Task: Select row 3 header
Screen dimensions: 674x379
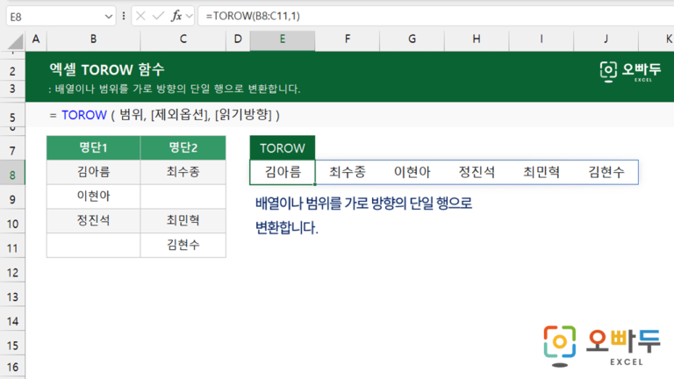Action: point(12,89)
